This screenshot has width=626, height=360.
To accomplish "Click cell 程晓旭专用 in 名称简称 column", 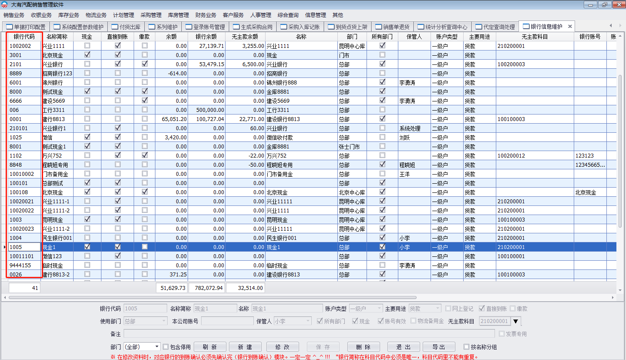I will coord(57,165).
